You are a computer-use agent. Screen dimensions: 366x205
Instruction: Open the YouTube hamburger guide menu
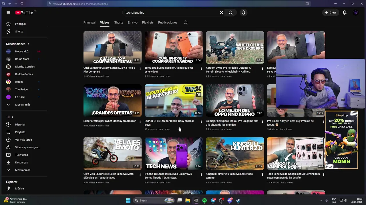8,13
